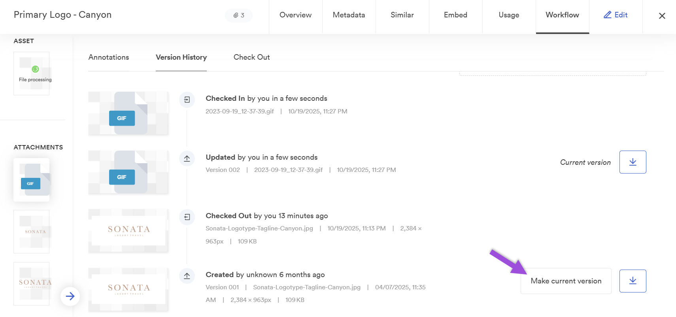Click the Checked In timeline icon

(187, 100)
